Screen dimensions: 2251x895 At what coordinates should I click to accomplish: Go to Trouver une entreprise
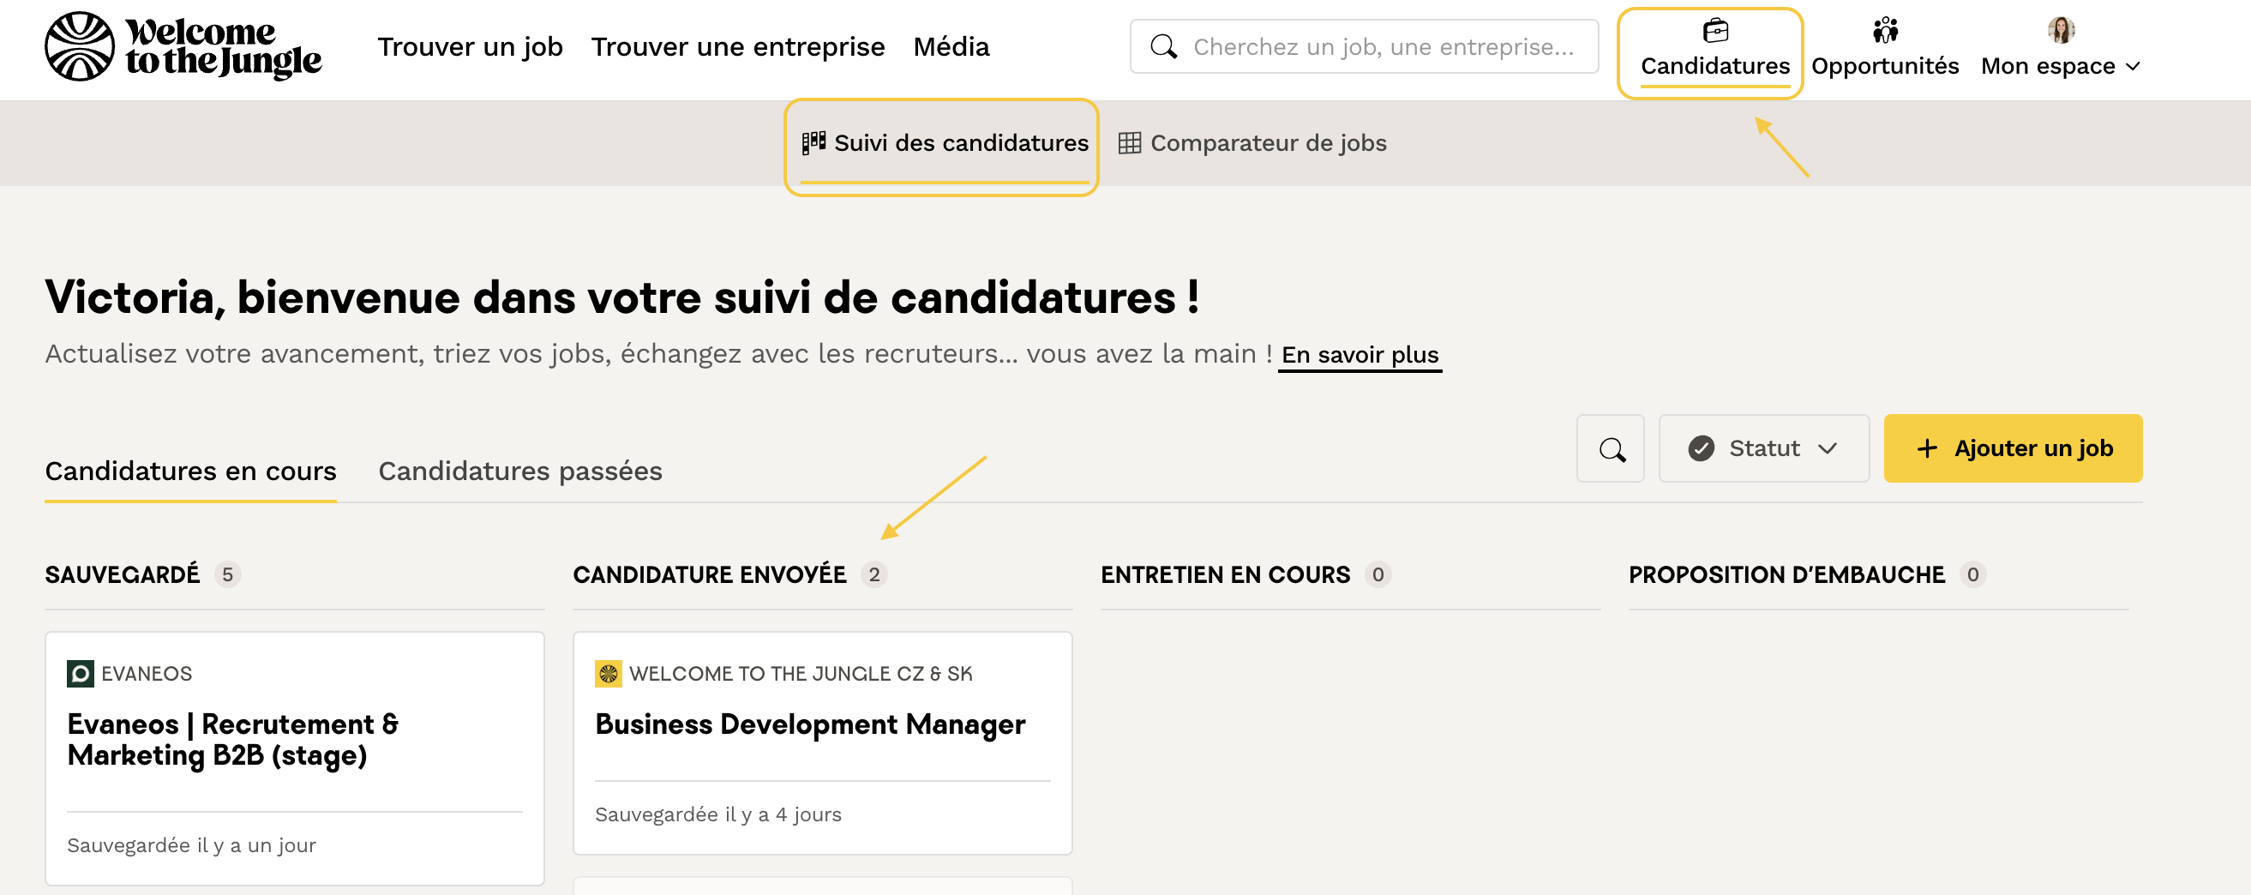pyautogui.click(x=737, y=47)
